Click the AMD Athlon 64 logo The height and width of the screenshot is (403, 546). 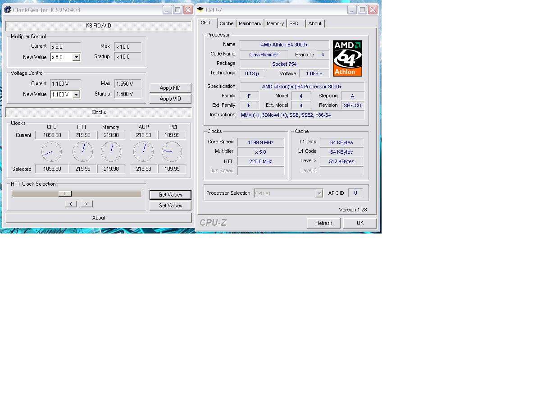[347, 59]
